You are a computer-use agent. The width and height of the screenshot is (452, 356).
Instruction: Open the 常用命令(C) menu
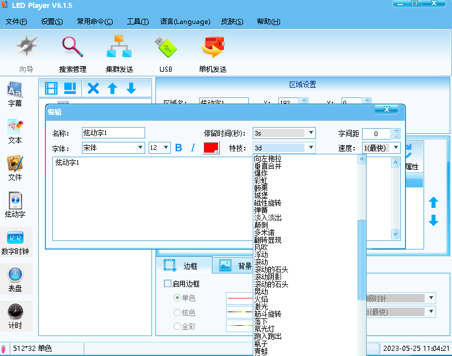pyautogui.click(x=95, y=22)
